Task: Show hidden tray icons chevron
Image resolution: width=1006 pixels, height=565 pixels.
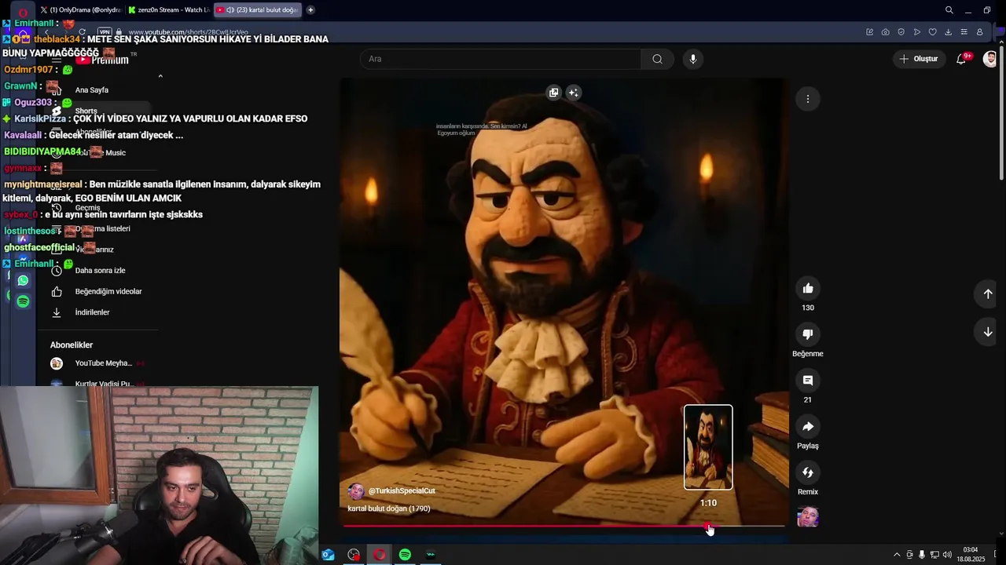Action: tap(897, 555)
